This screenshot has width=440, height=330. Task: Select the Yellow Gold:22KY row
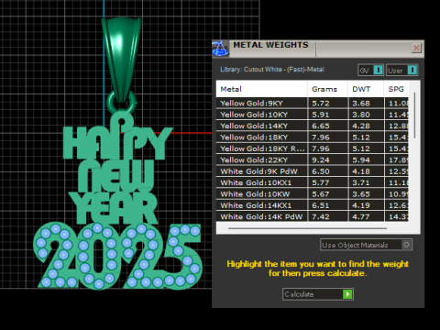[313, 159]
